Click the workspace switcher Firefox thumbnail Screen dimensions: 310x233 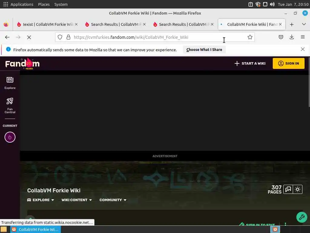[x=275, y=229]
